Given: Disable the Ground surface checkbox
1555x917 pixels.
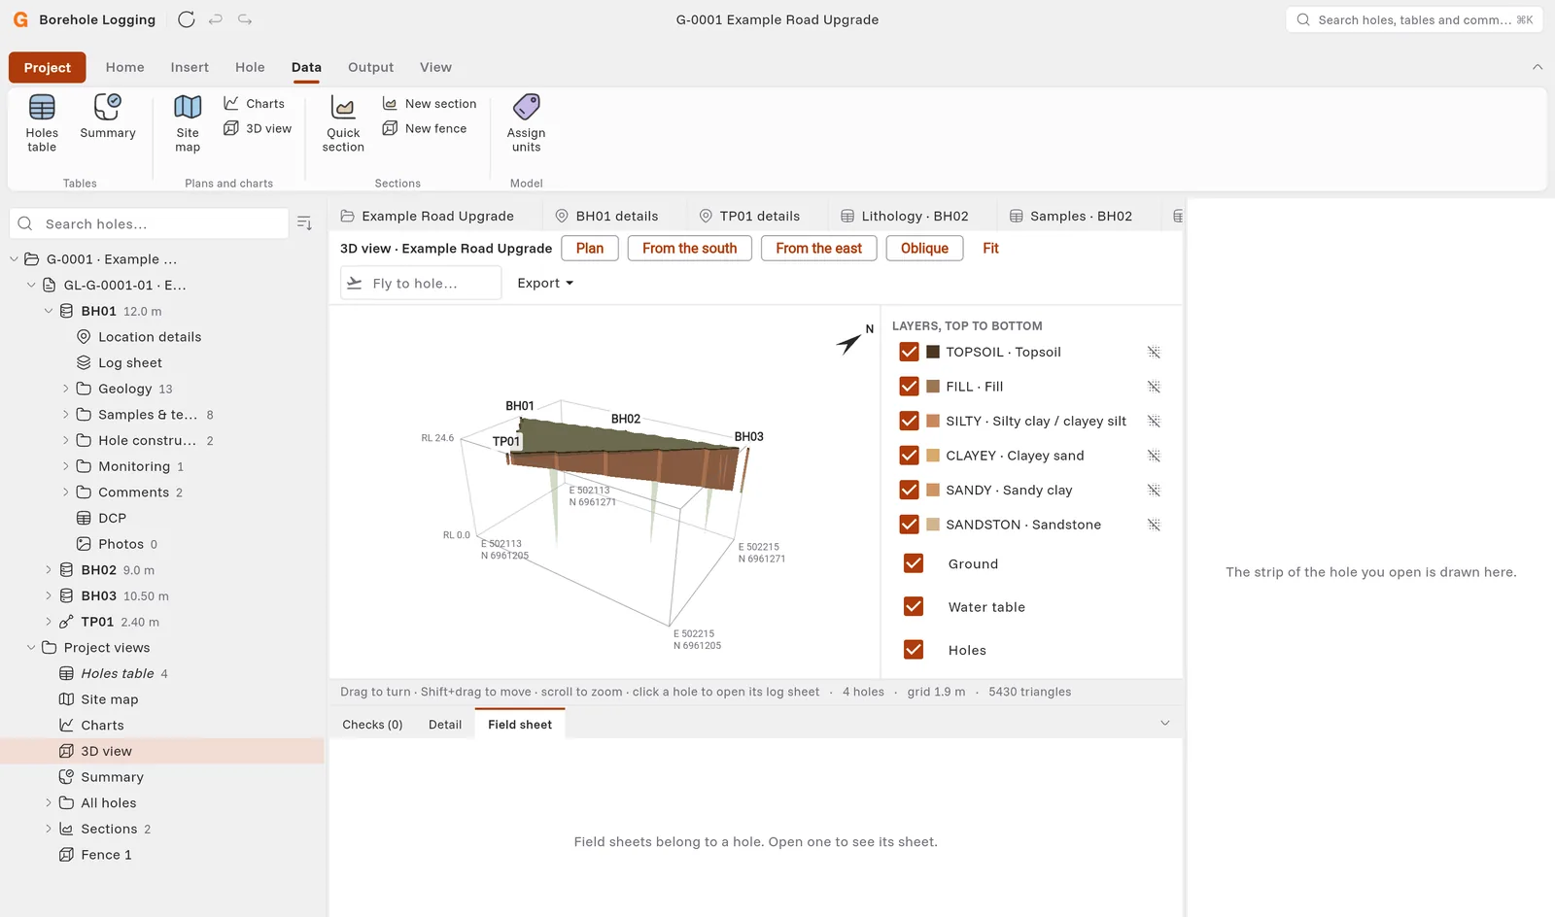Looking at the screenshot, I should click(x=914, y=563).
